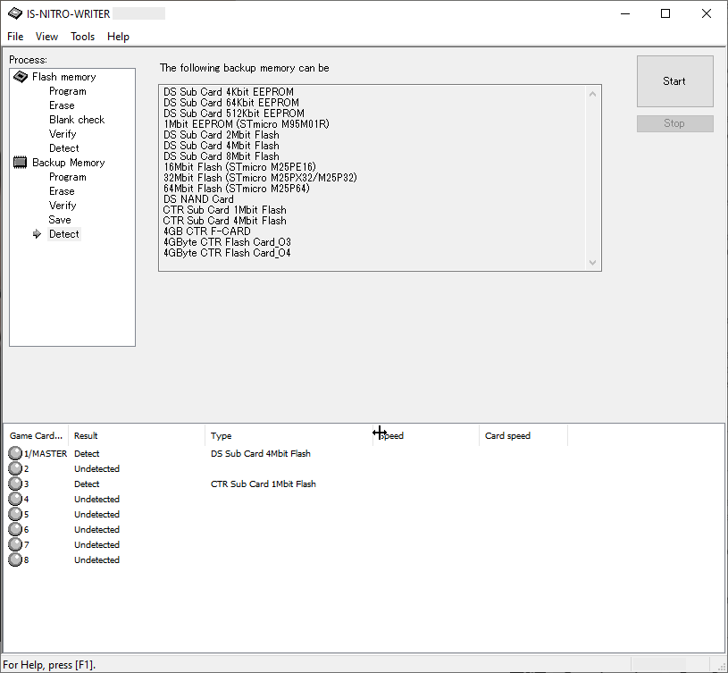
Task: Click the Start button
Action: [x=674, y=81]
